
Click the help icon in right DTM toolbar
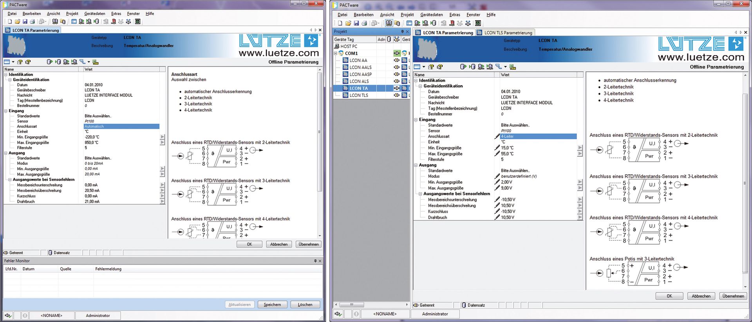tap(431, 67)
